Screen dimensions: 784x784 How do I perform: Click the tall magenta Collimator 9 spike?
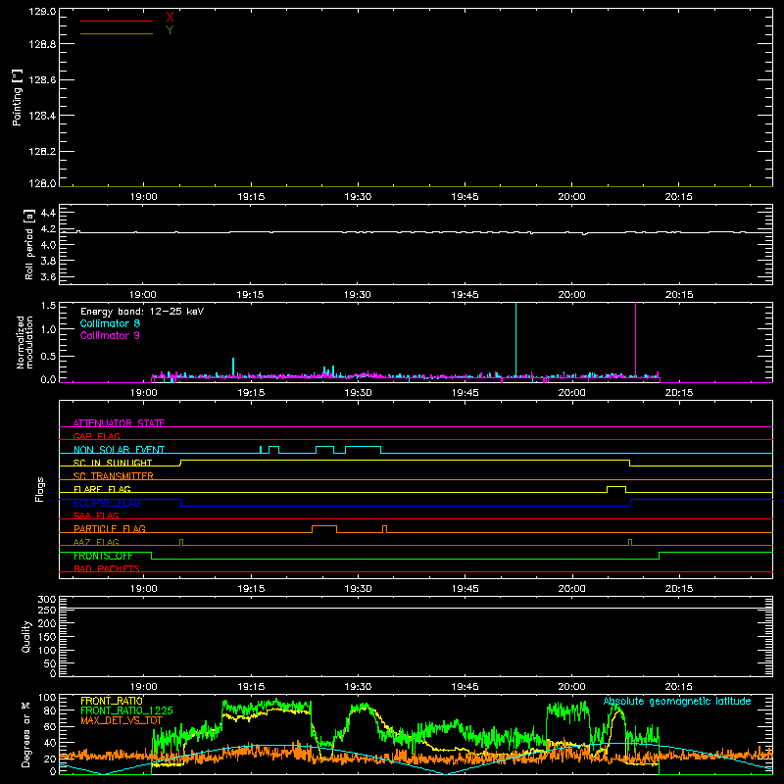pyautogui.click(x=635, y=340)
